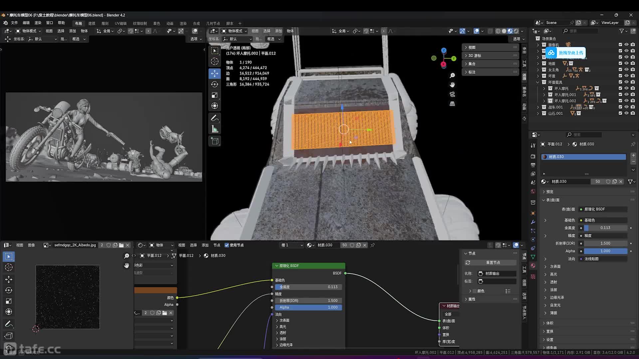Select the Scale tool in 3D viewport toolbar
Image resolution: width=639 pixels, height=359 pixels.
215,95
